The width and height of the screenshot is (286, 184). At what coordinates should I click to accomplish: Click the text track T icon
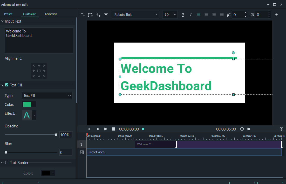(x=81, y=144)
